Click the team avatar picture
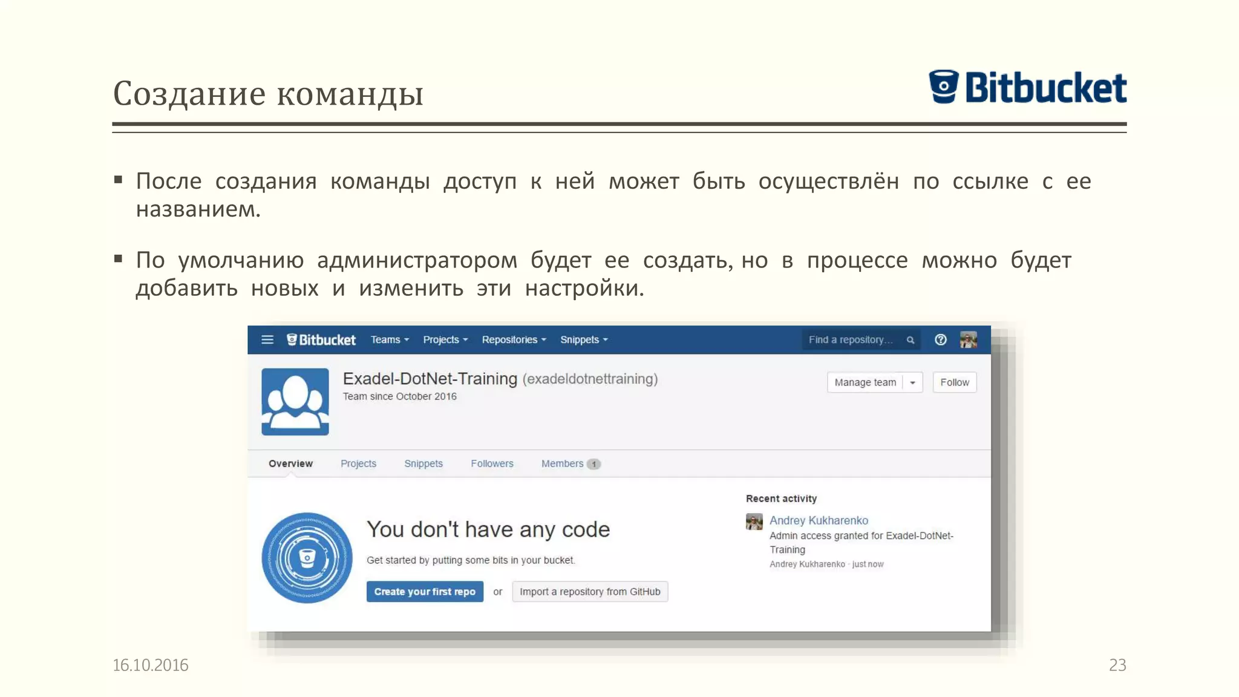 click(295, 402)
